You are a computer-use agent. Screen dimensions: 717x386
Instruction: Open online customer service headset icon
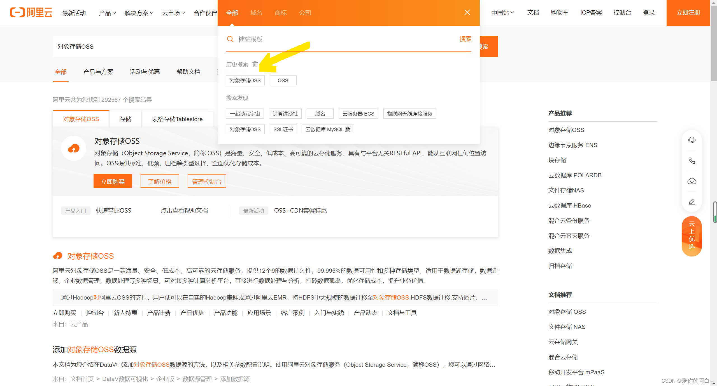(x=692, y=140)
